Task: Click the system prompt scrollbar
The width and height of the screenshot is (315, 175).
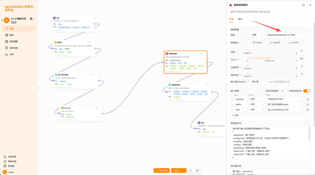Action: (x=309, y=134)
